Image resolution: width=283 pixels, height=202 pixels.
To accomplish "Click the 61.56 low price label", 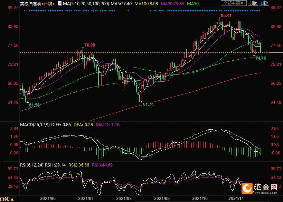I will [34, 105].
